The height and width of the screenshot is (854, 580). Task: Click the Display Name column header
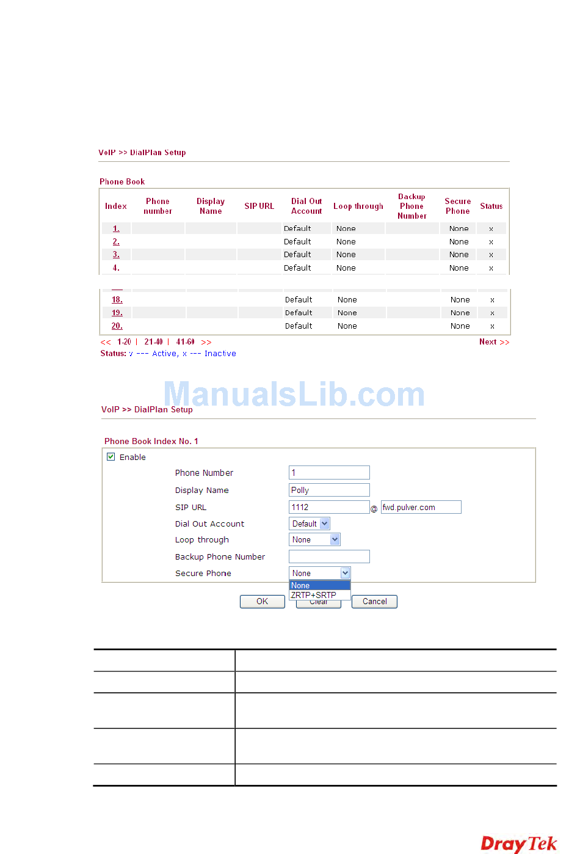click(211, 206)
